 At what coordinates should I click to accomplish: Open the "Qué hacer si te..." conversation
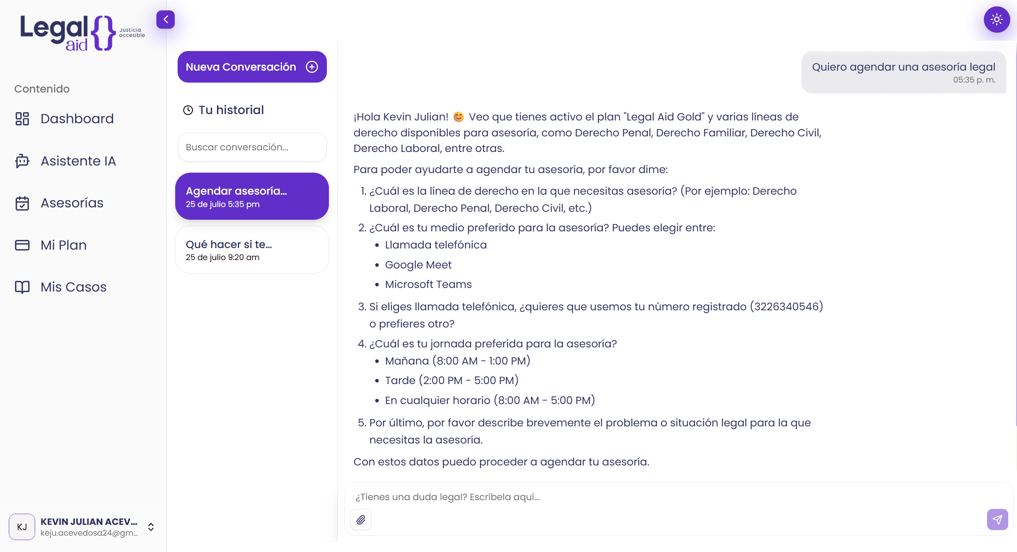(252, 250)
